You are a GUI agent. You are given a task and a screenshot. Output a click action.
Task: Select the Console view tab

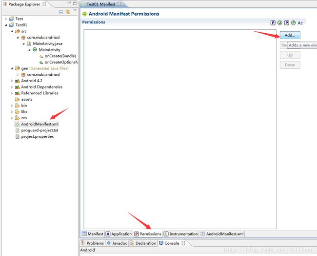coord(169,243)
